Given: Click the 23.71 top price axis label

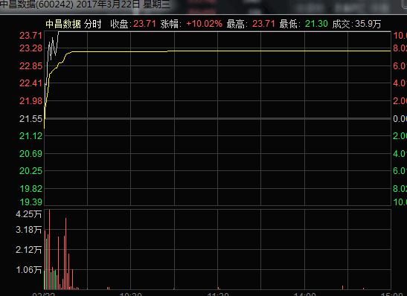Looking at the screenshot, I should click(x=31, y=36).
